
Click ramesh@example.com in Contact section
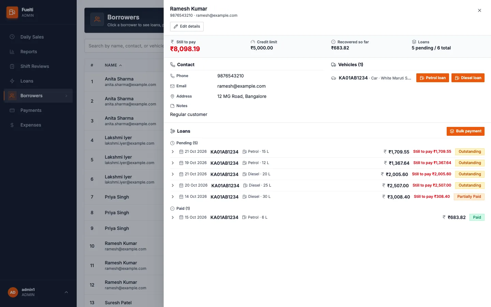[x=241, y=86]
